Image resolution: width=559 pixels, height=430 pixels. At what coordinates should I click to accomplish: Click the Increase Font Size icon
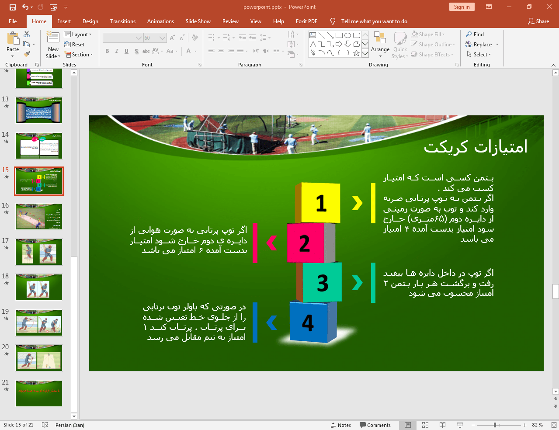[172, 38]
